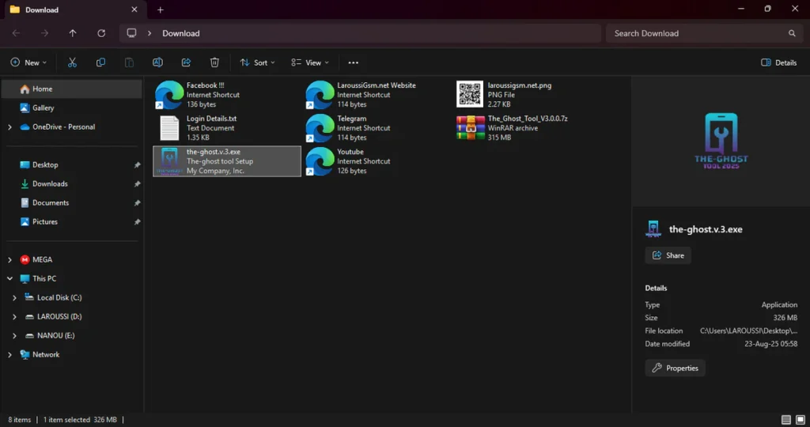Open the See more ellipsis menu
Screen dimensions: 810x427
pyautogui.click(x=353, y=62)
